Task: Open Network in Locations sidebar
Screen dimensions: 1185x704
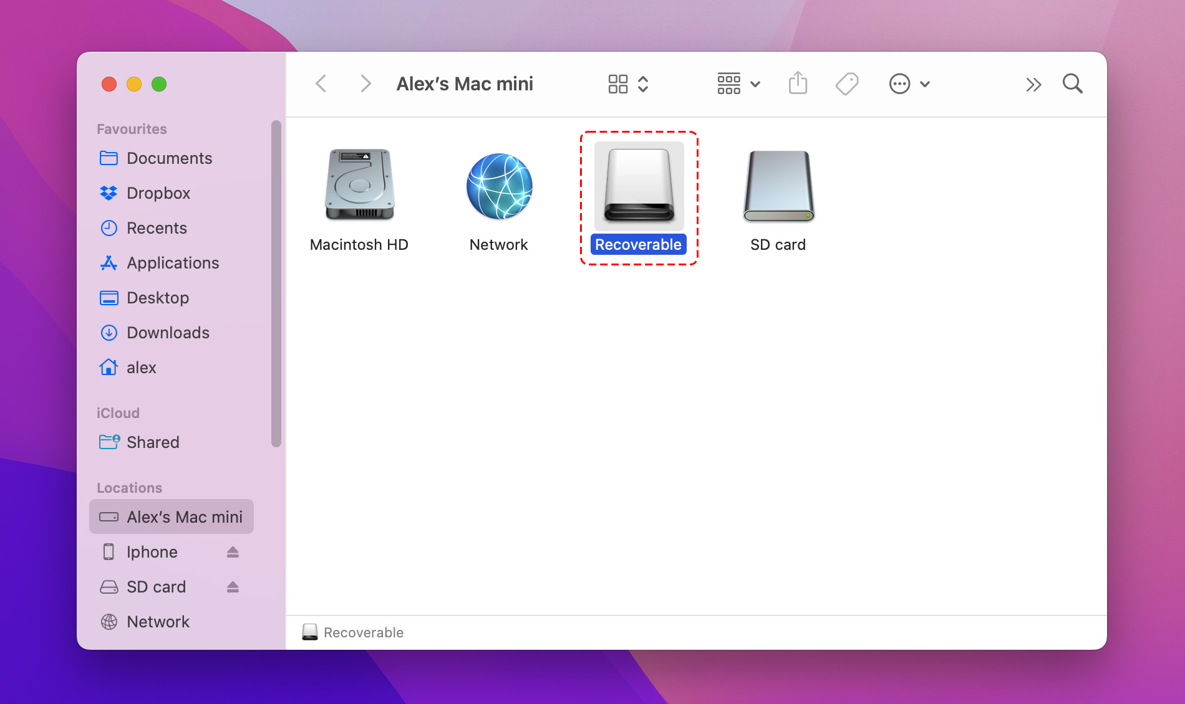Action: 172,622
